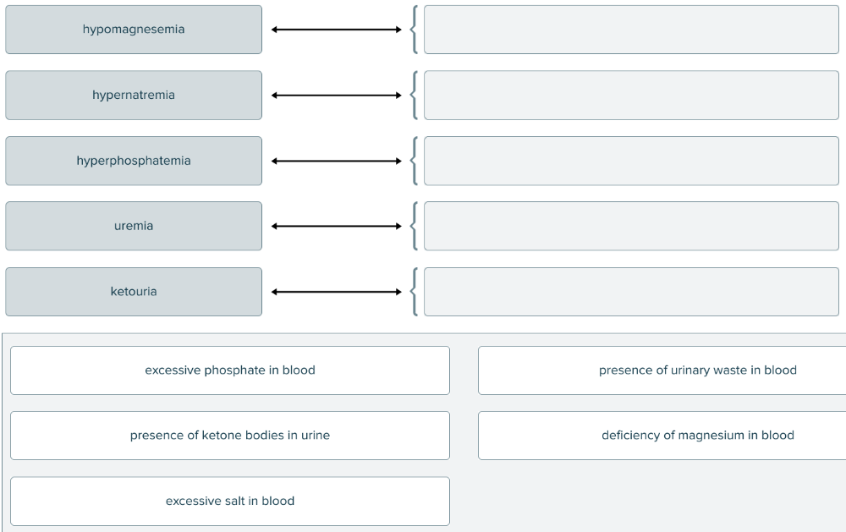Choose the "presence of ketone bodies in urine" tile
Image resolution: width=846 pixels, height=532 pixels.
[x=230, y=436]
